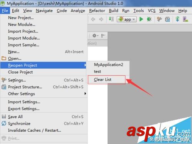Click the grid icon beside Project Structure...
The image size is (192, 144).
click(x=4, y=87)
